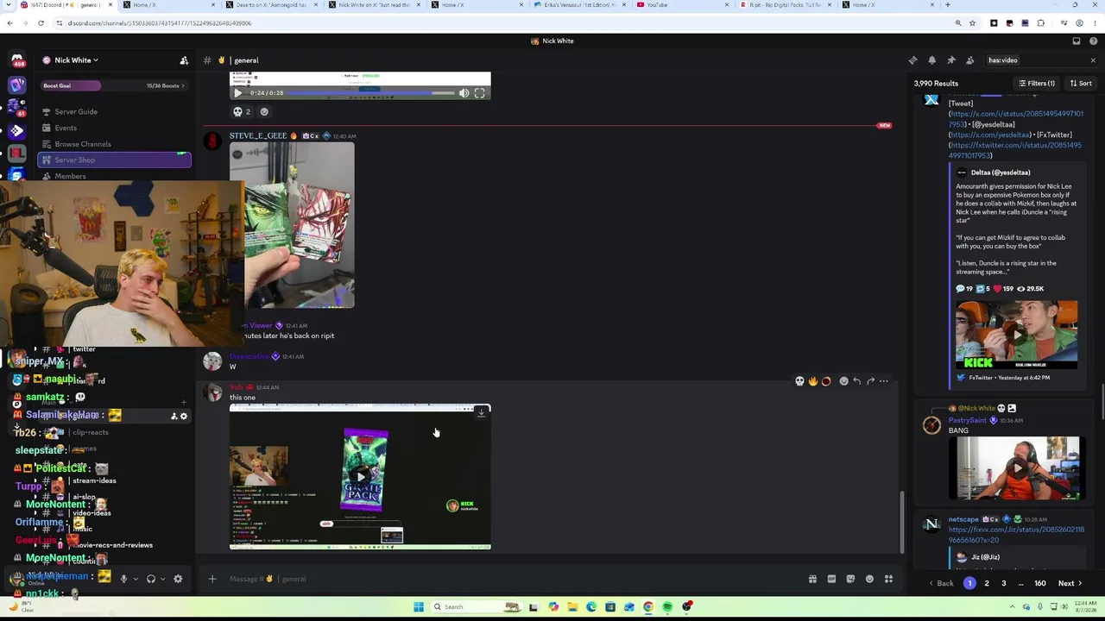This screenshot has height=621, width=1105.
Task: Open Discord direct messages home icon
Action: point(17,60)
